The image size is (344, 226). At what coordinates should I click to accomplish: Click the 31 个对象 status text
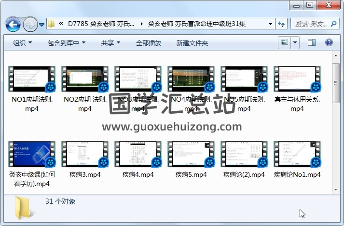point(60,201)
